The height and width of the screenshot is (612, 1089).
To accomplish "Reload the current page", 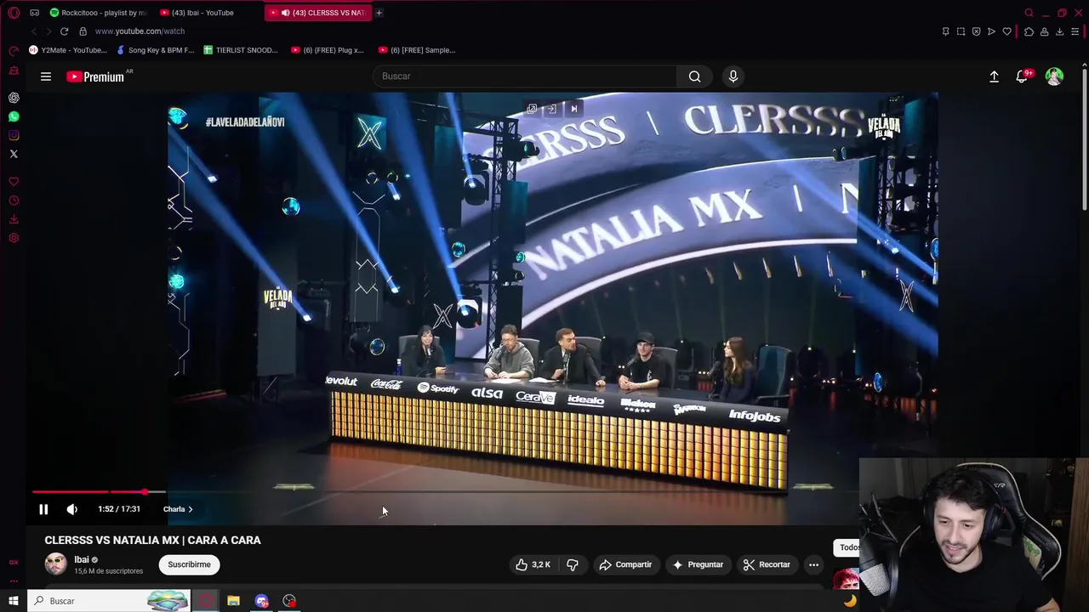I will click(x=64, y=31).
